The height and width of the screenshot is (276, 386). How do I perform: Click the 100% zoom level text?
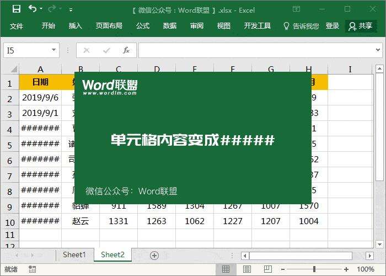point(366,269)
